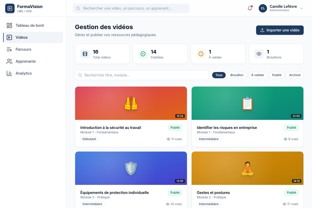Click the 12:00 duration label
Image resolution: width=312 pixels, height=208 pixels.
pos(180,181)
